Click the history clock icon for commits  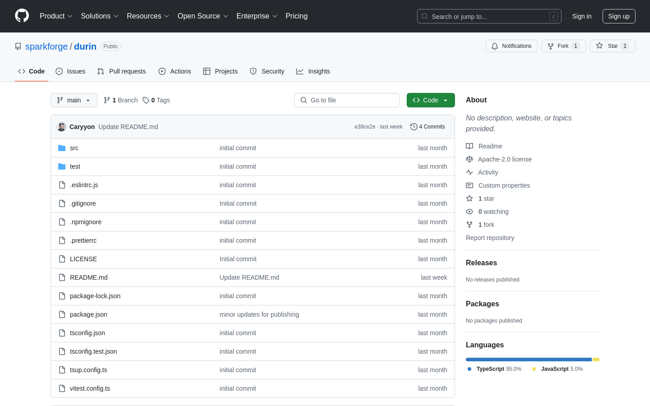click(413, 127)
